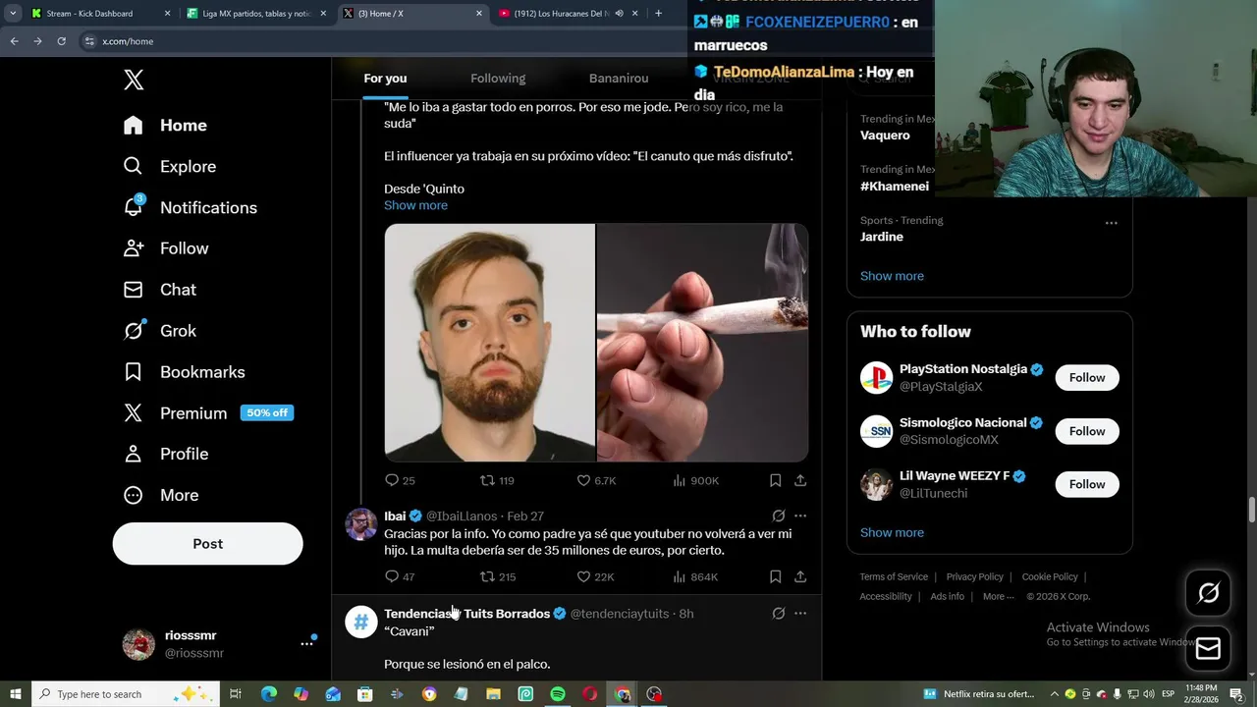Screen dimensions: 1257x707
Task: Show more trending topics
Action: (892, 276)
